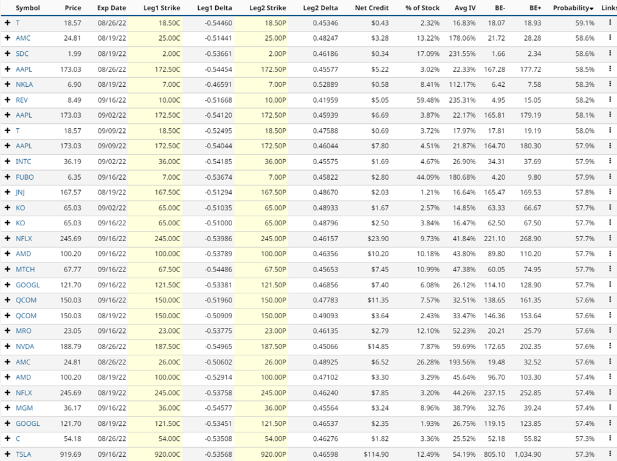The width and height of the screenshot is (617, 461).
Task: Open links menu for T 09/09/22 row
Action: (x=610, y=130)
